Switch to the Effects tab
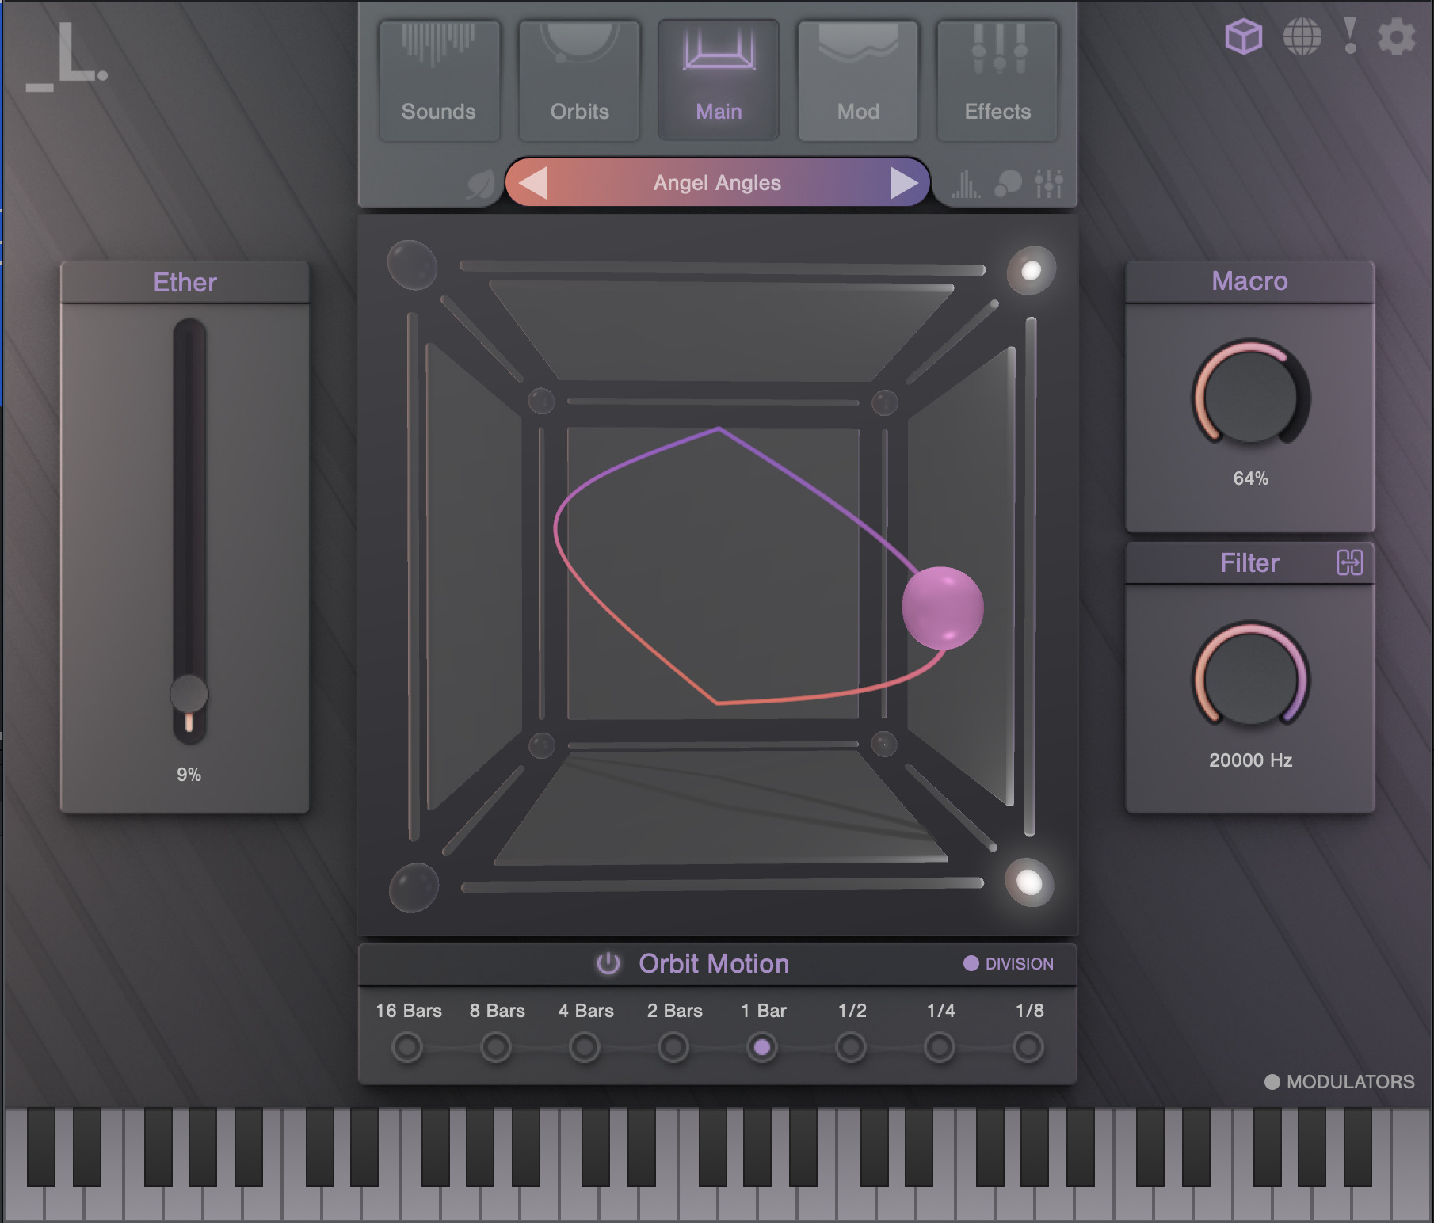Image resolution: width=1434 pixels, height=1223 pixels. pyautogui.click(x=997, y=81)
